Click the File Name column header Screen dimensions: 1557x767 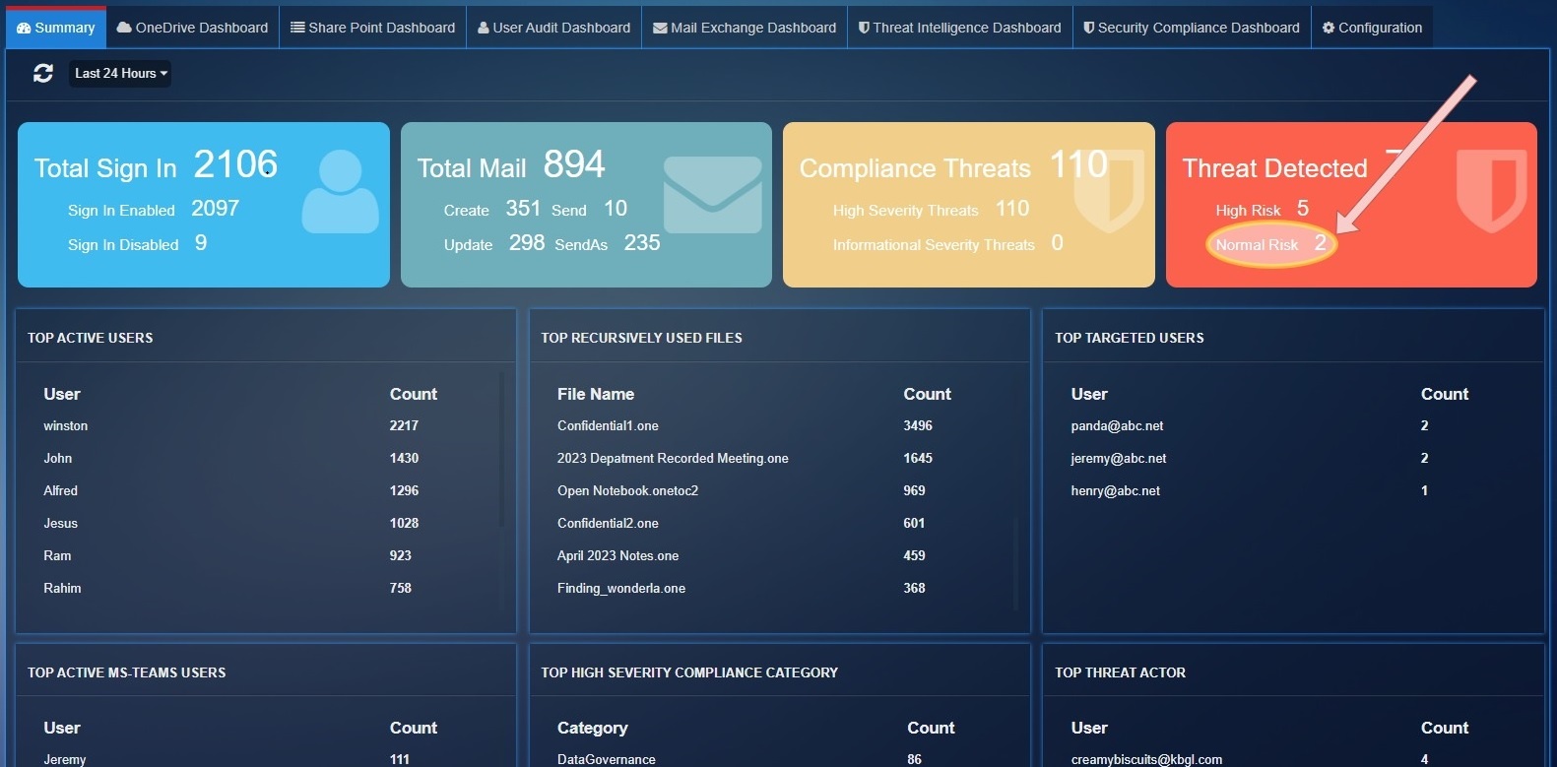[596, 394]
